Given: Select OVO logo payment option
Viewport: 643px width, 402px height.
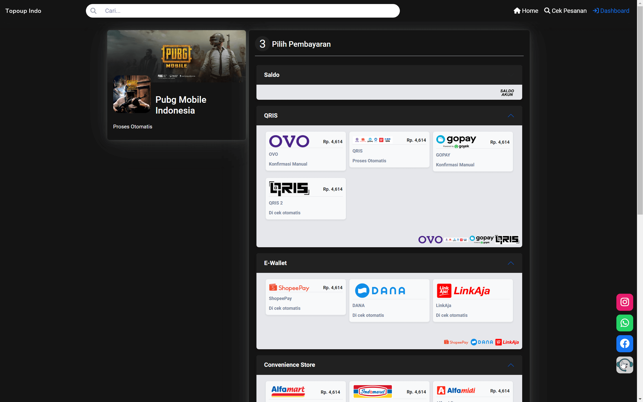Looking at the screenshot, I should click(289, 141).
